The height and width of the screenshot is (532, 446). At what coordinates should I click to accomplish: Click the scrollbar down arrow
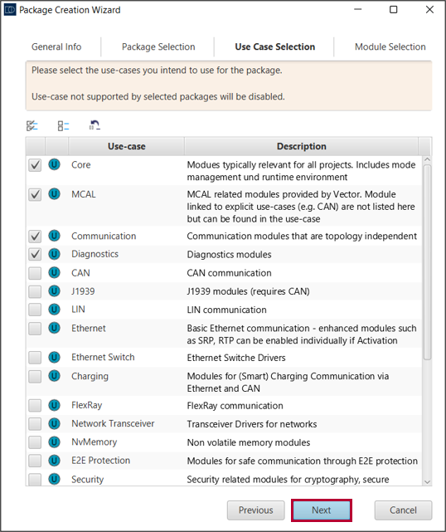click(x=428, y=481)
